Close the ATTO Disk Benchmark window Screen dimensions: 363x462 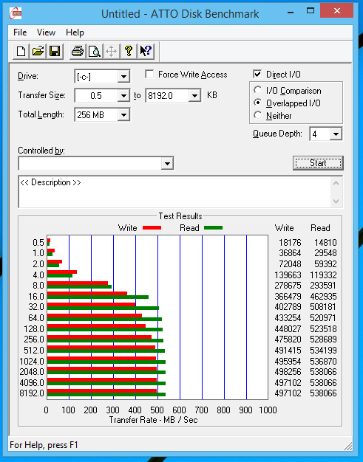tap(336, 11)
